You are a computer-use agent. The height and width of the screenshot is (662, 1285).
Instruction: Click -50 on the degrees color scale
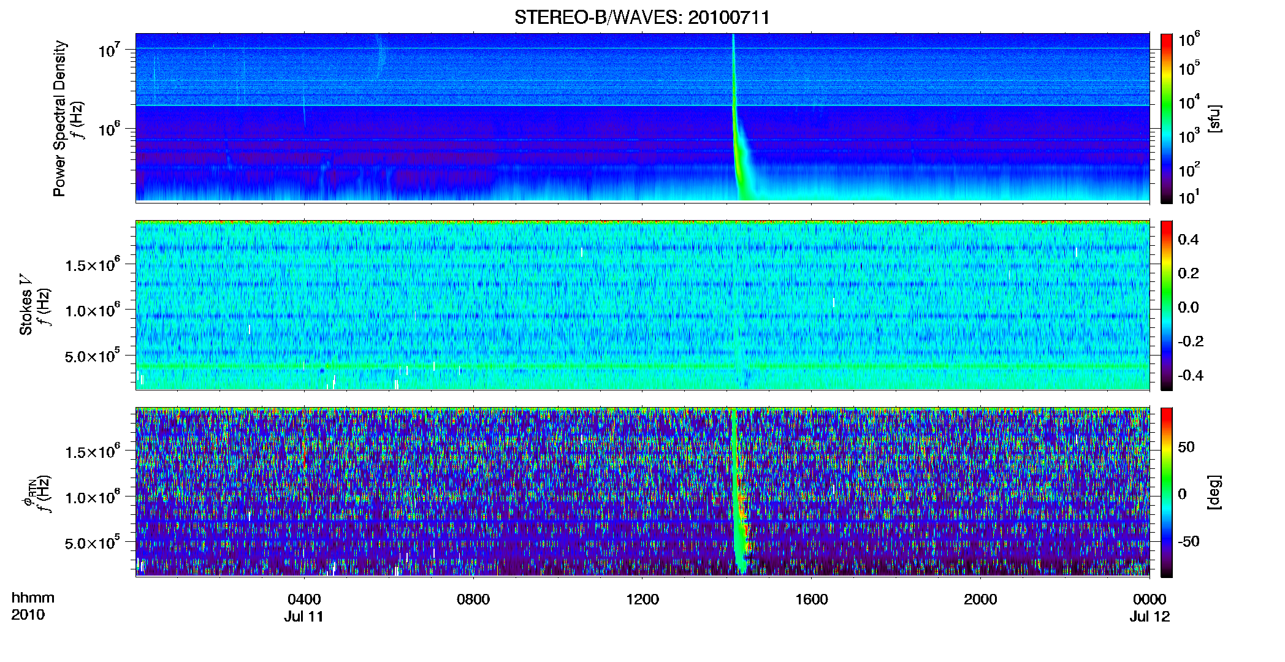pos(1189,541)
